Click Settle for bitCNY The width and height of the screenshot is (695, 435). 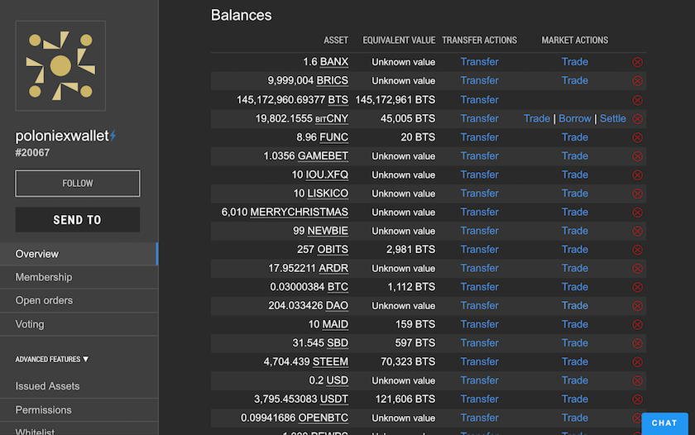[613, 119]
